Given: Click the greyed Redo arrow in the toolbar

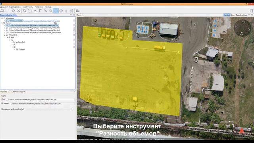Looking at the screenshot, I should [8, 11].
